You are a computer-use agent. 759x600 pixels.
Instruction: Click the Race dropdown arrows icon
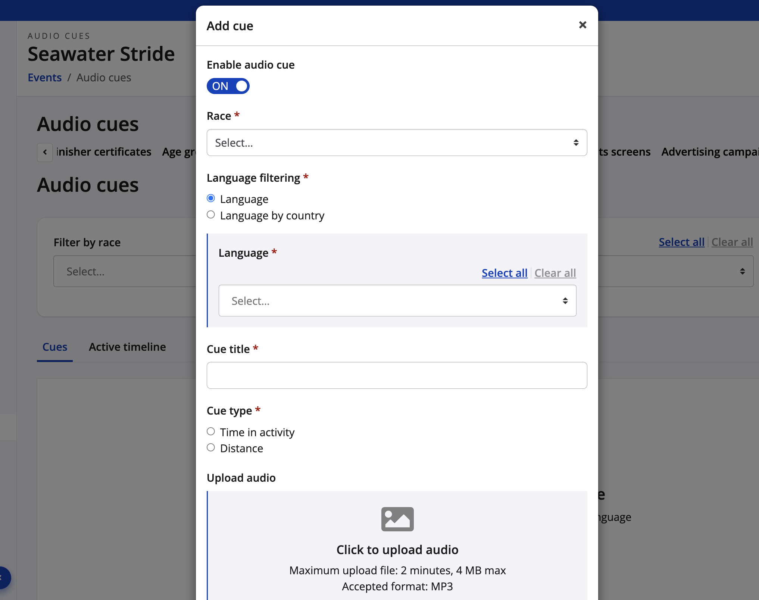[x=576, y=143]
